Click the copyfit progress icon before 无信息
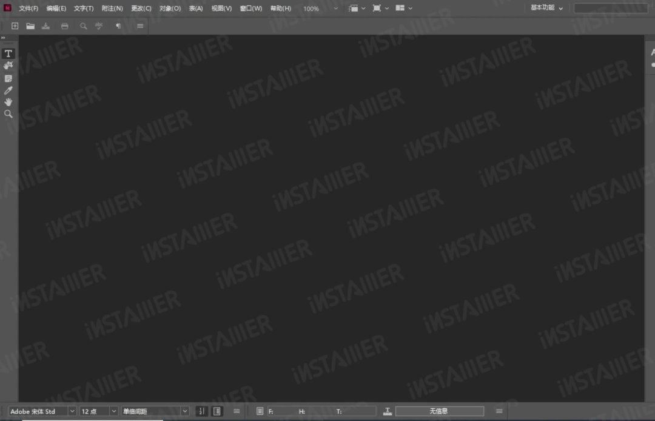The width and height of the screenshot is (655, 421). pyautogui.click(x=388, y=411)
